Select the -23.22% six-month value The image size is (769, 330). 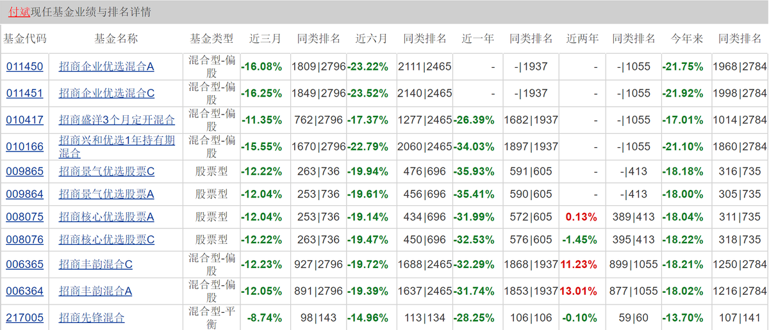click(368, 67)
